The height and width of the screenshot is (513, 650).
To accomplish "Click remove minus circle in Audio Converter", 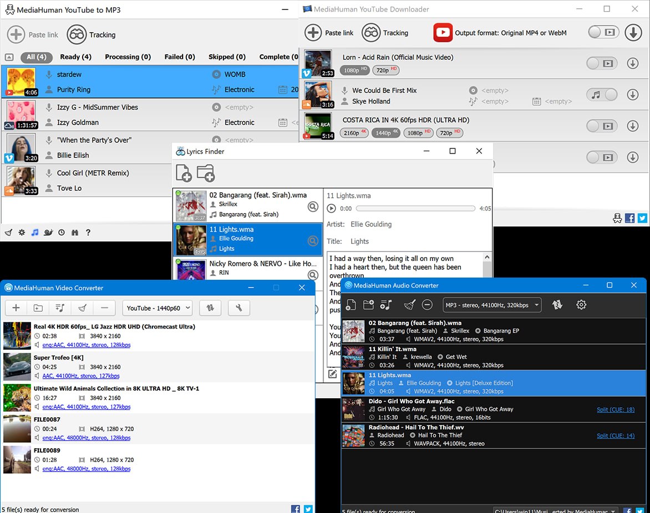I will [x=427, y=305].
